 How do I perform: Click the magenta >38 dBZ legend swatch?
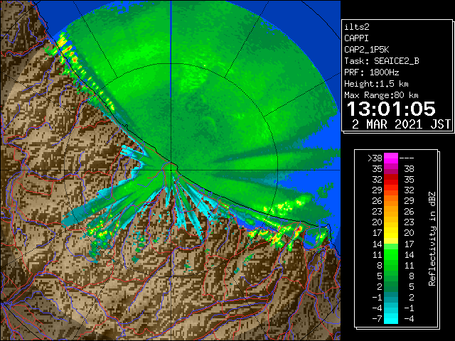[x=391, y=158]
